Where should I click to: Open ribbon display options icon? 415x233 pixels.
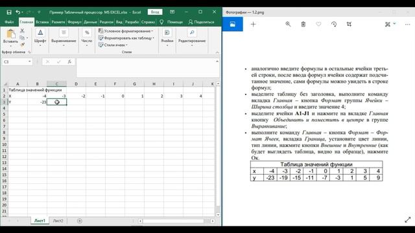(172, 12)
